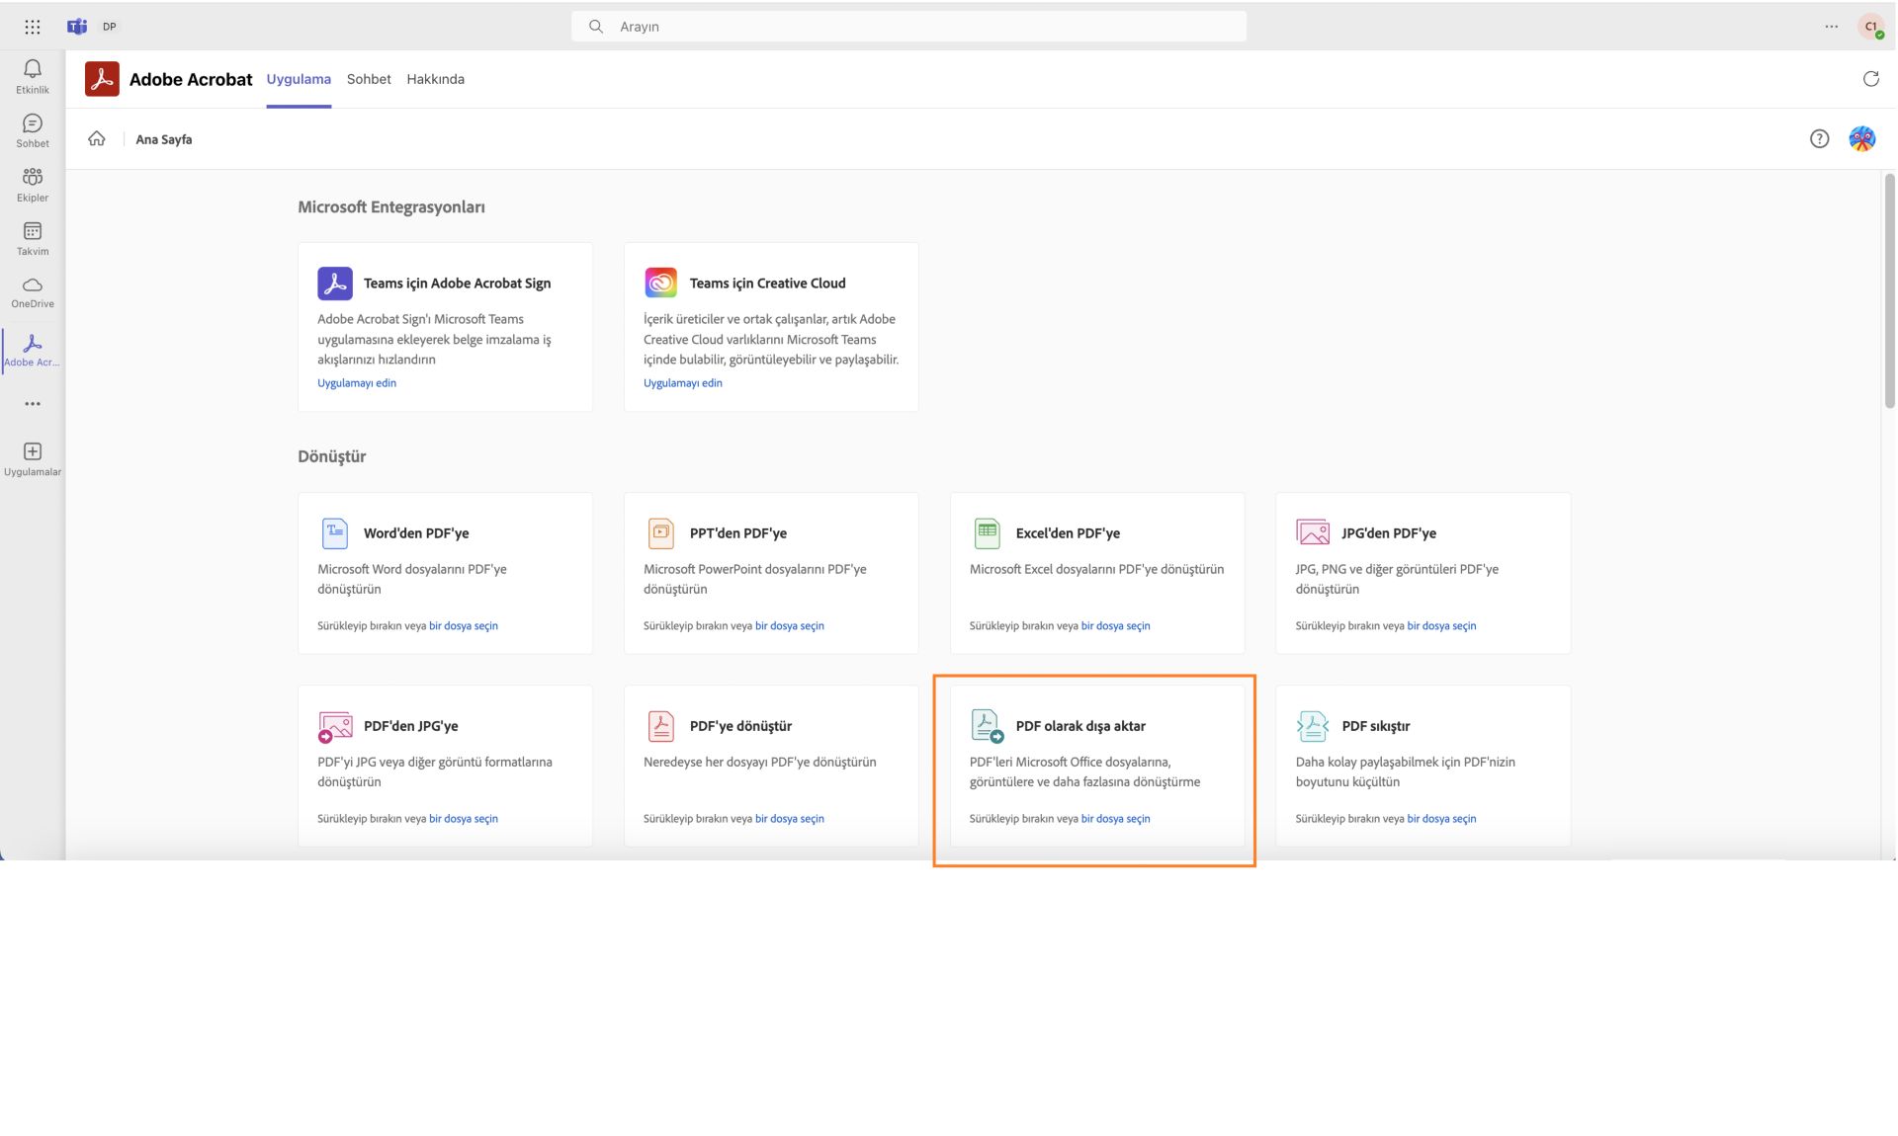
Task: Click Teams için Adobe Acrobat Sign title
Action: pos(457,284)
